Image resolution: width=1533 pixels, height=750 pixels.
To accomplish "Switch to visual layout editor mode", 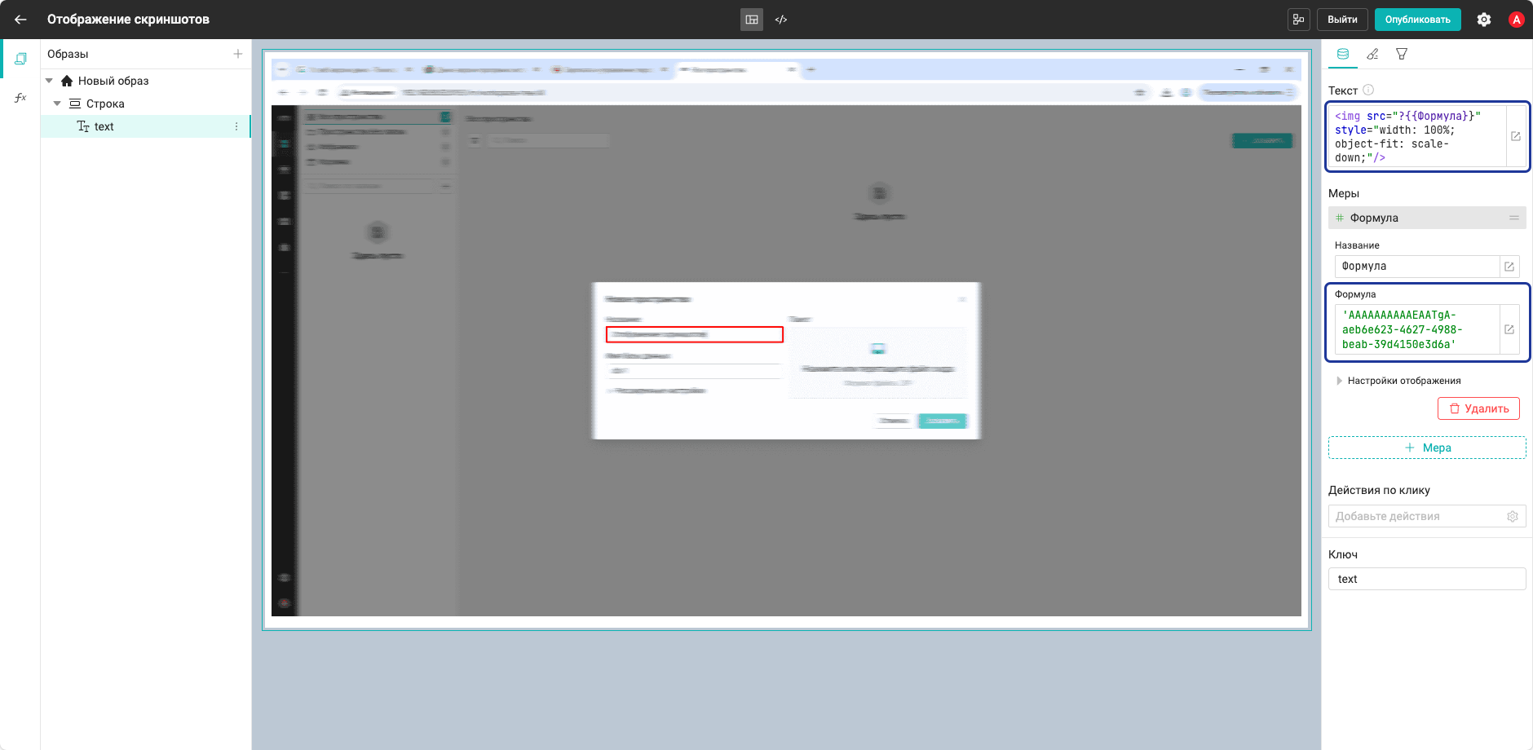I will pyautogui.click(x=752, y=20).
